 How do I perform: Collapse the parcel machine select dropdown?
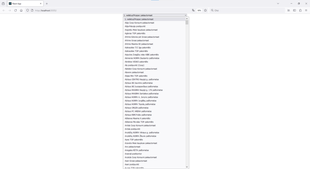155,15
